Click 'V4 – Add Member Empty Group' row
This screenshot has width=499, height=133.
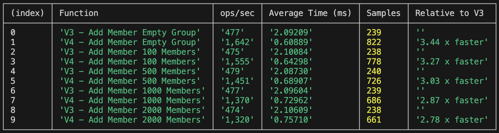tap(130, 42)
